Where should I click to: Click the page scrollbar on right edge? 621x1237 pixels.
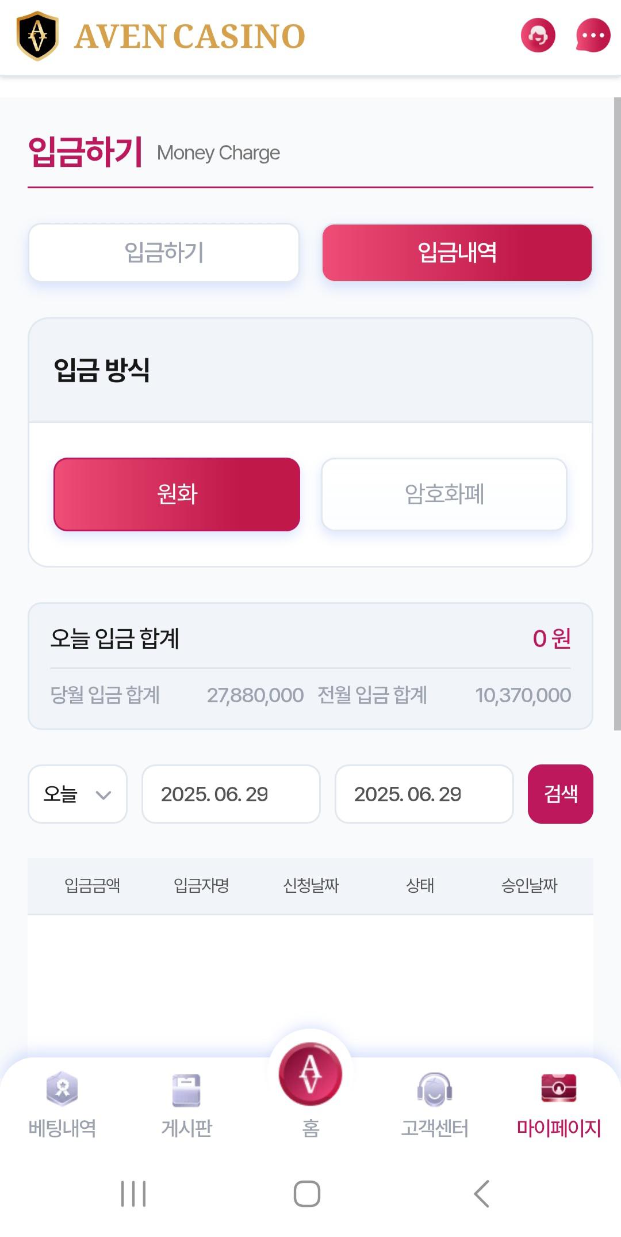point(618,414)
